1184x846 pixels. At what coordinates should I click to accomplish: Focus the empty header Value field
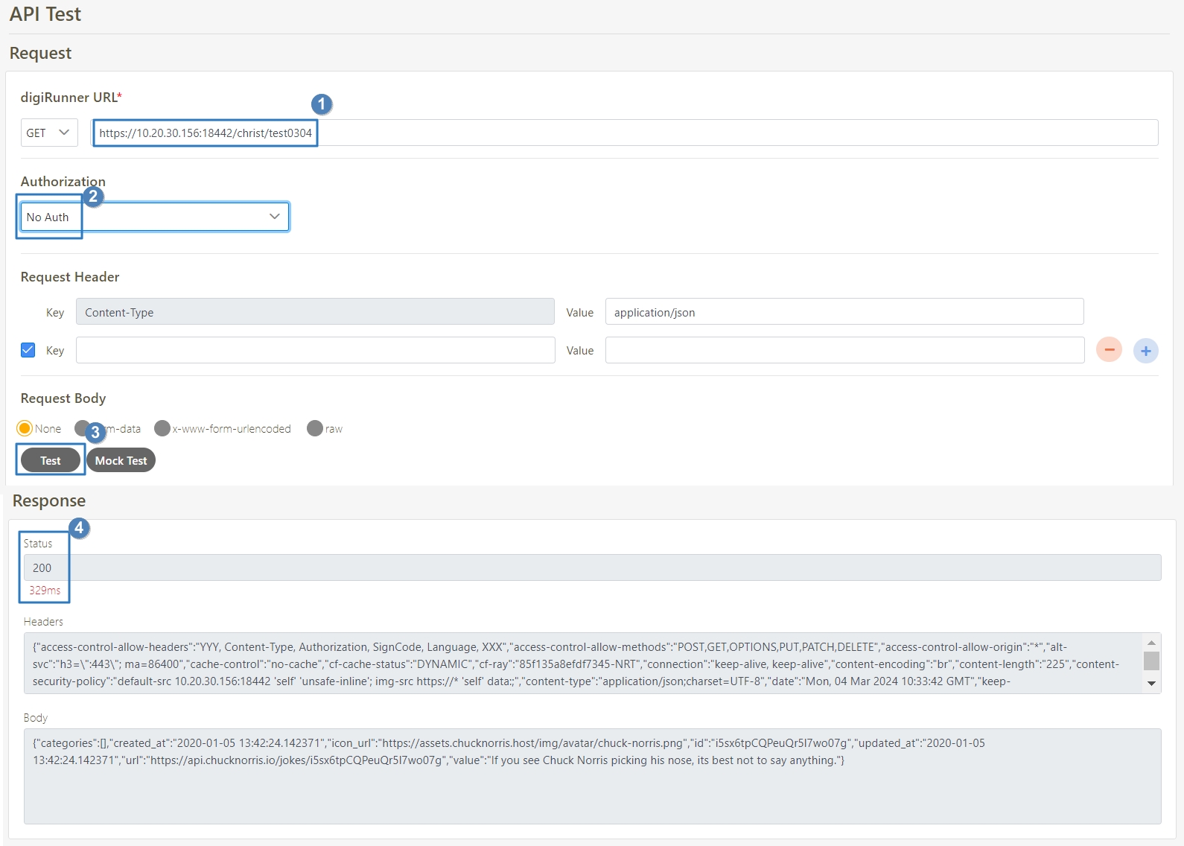tap(844, 350)
